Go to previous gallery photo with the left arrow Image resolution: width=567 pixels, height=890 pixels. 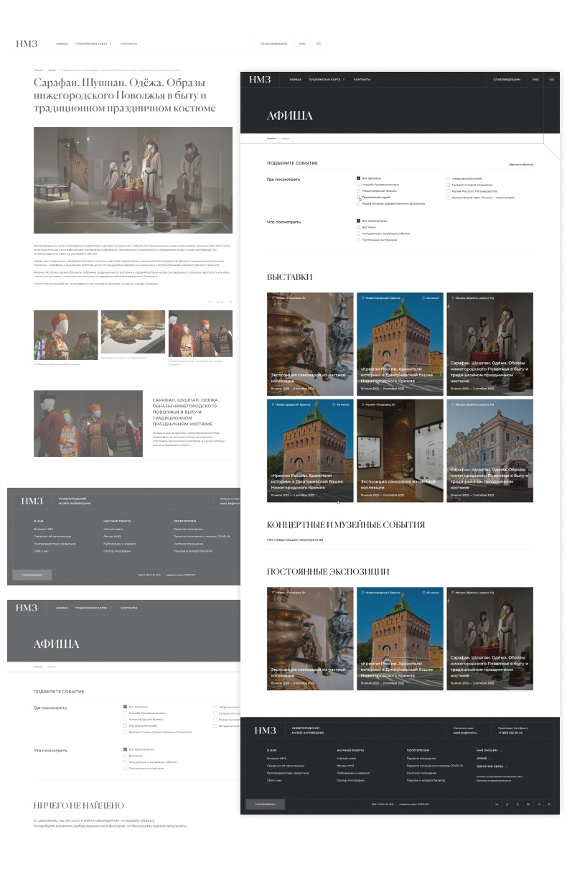pos(210,302)
